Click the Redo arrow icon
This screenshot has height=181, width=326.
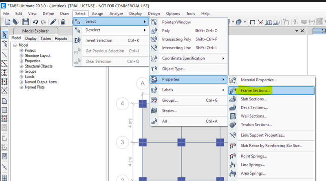click(x=43, y=22)
